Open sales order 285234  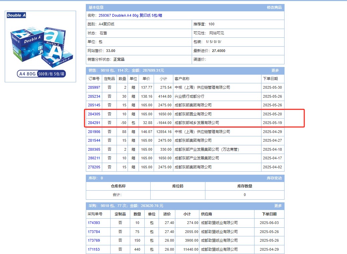pos(94,96)
